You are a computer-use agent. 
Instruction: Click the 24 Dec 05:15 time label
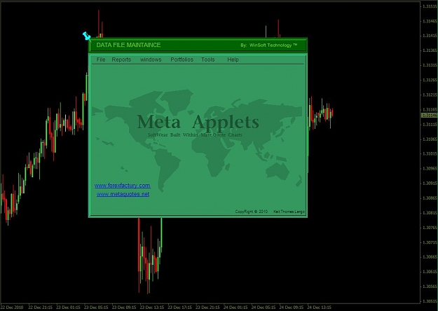(264, 307)
